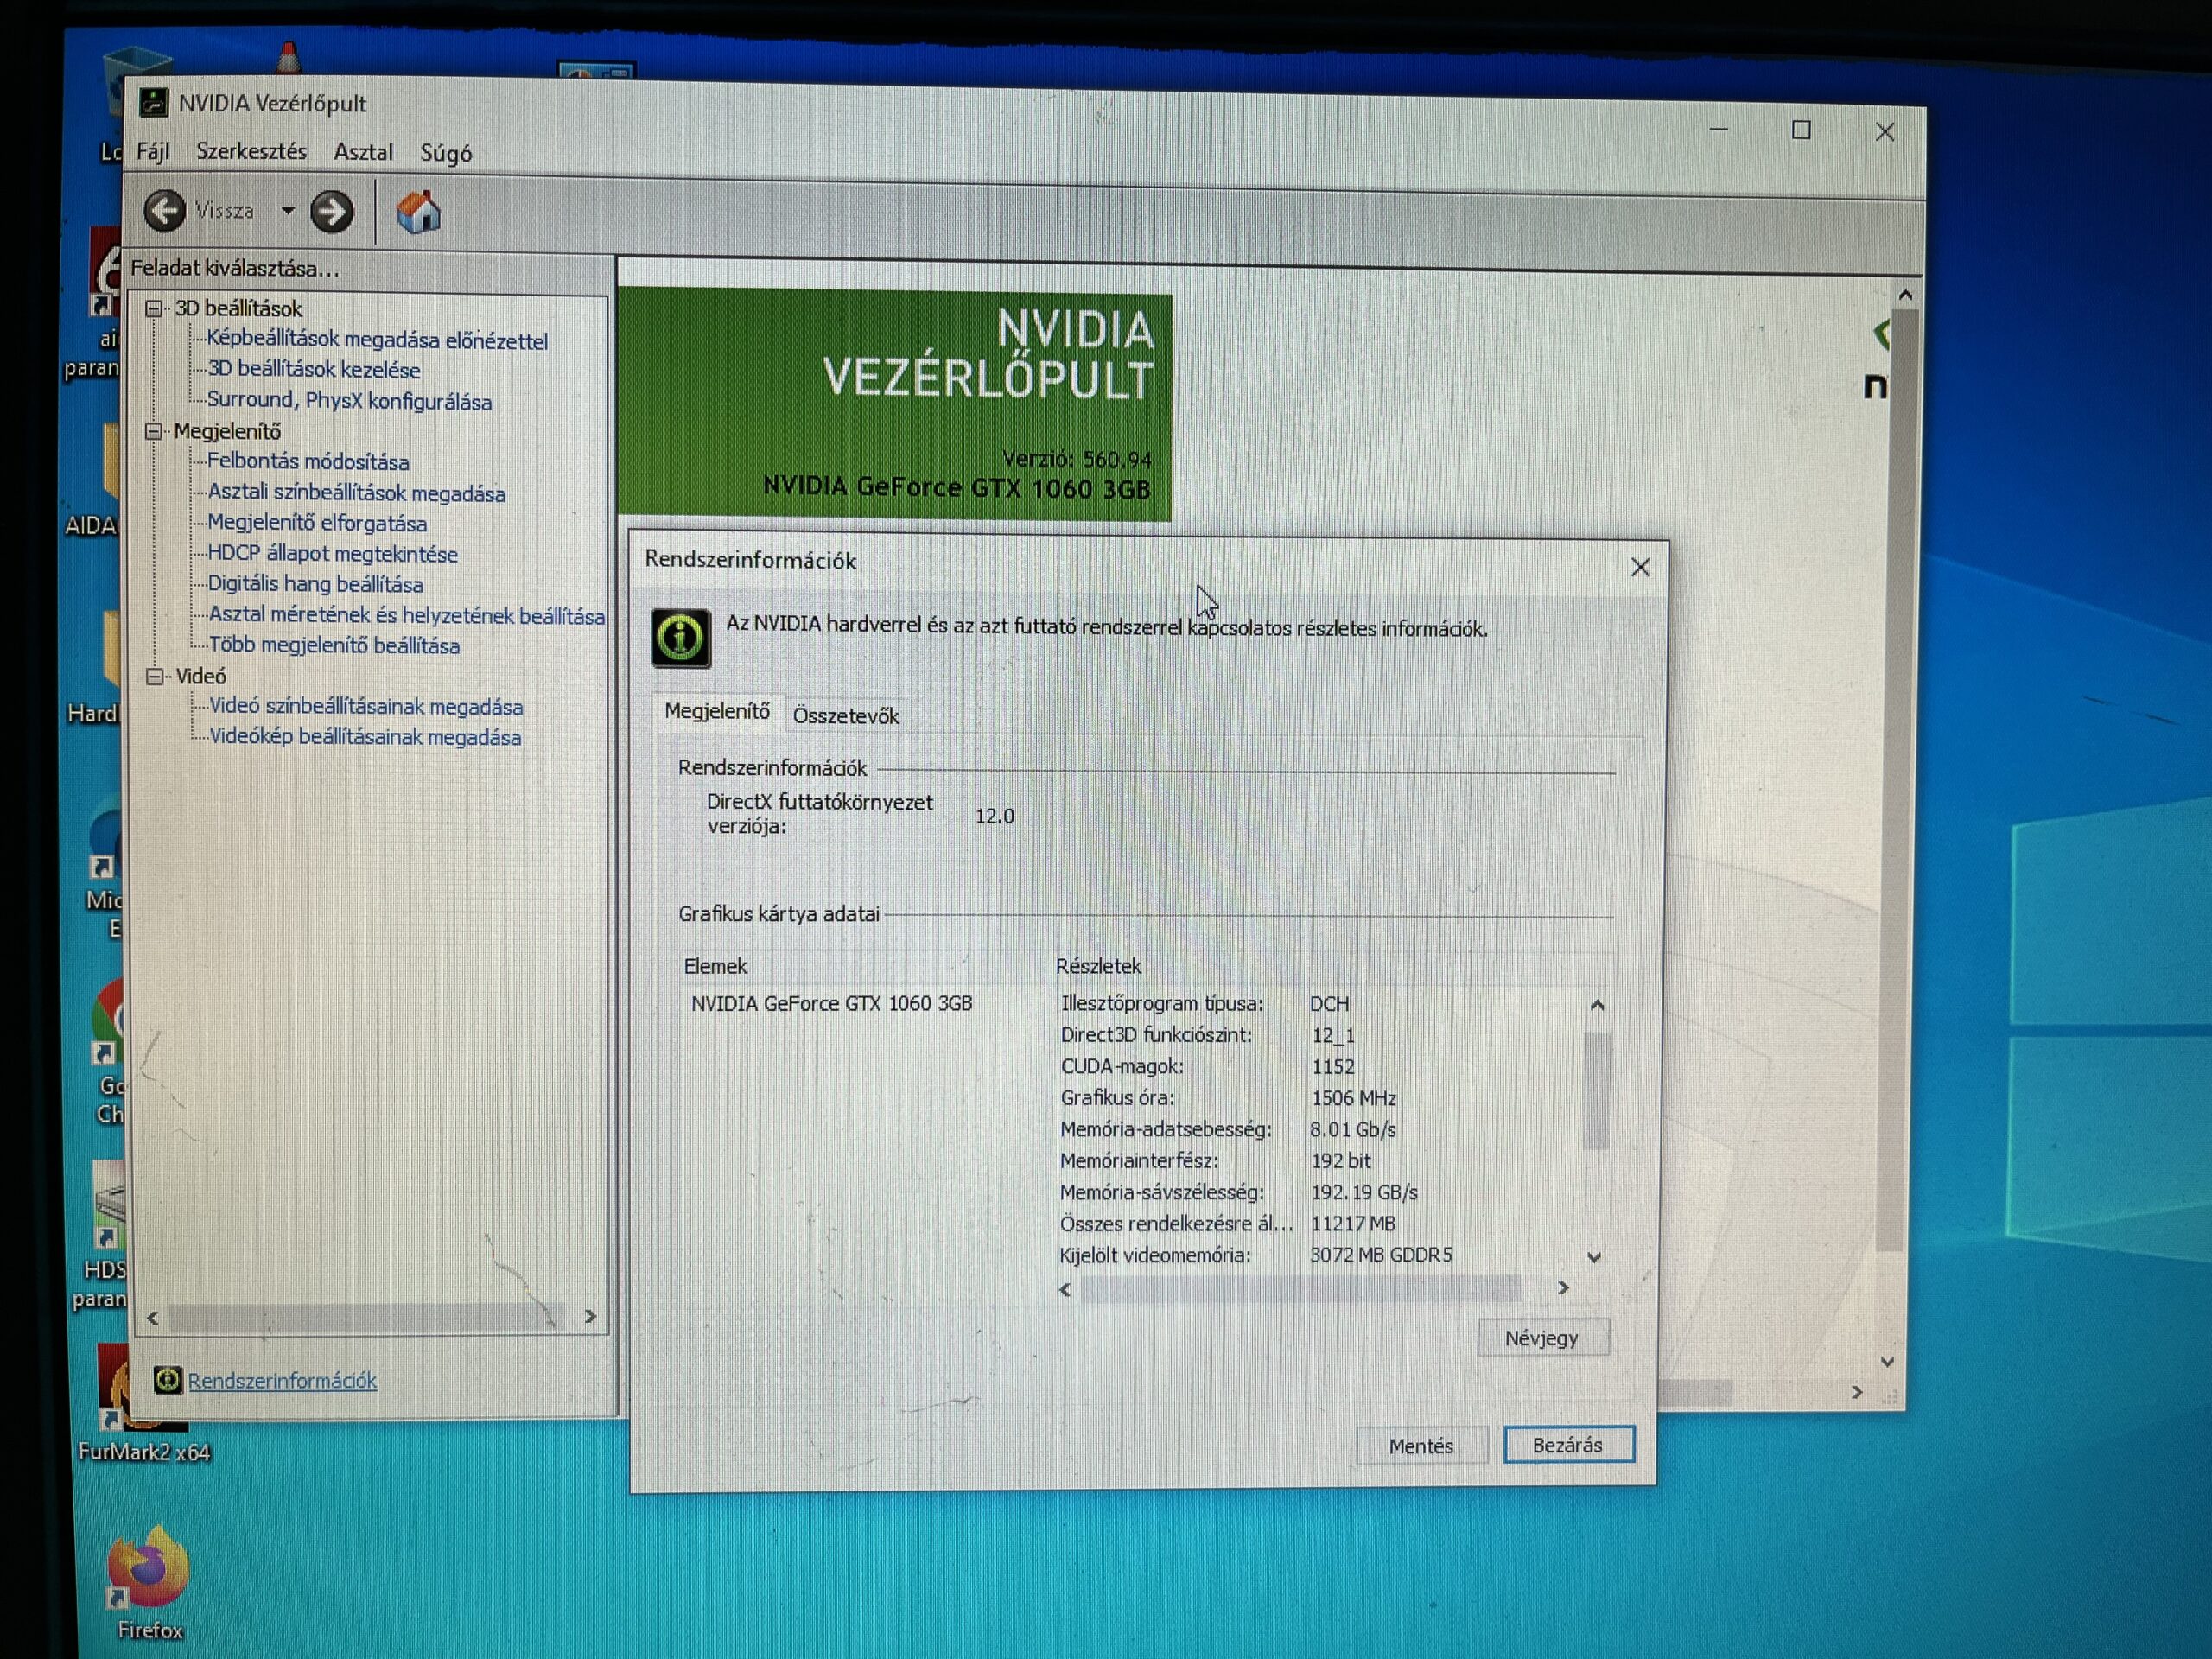
Task: Open Asztal méretének és helyzetének beállítása
Action: pyautogui.click(x=406, y=615)
